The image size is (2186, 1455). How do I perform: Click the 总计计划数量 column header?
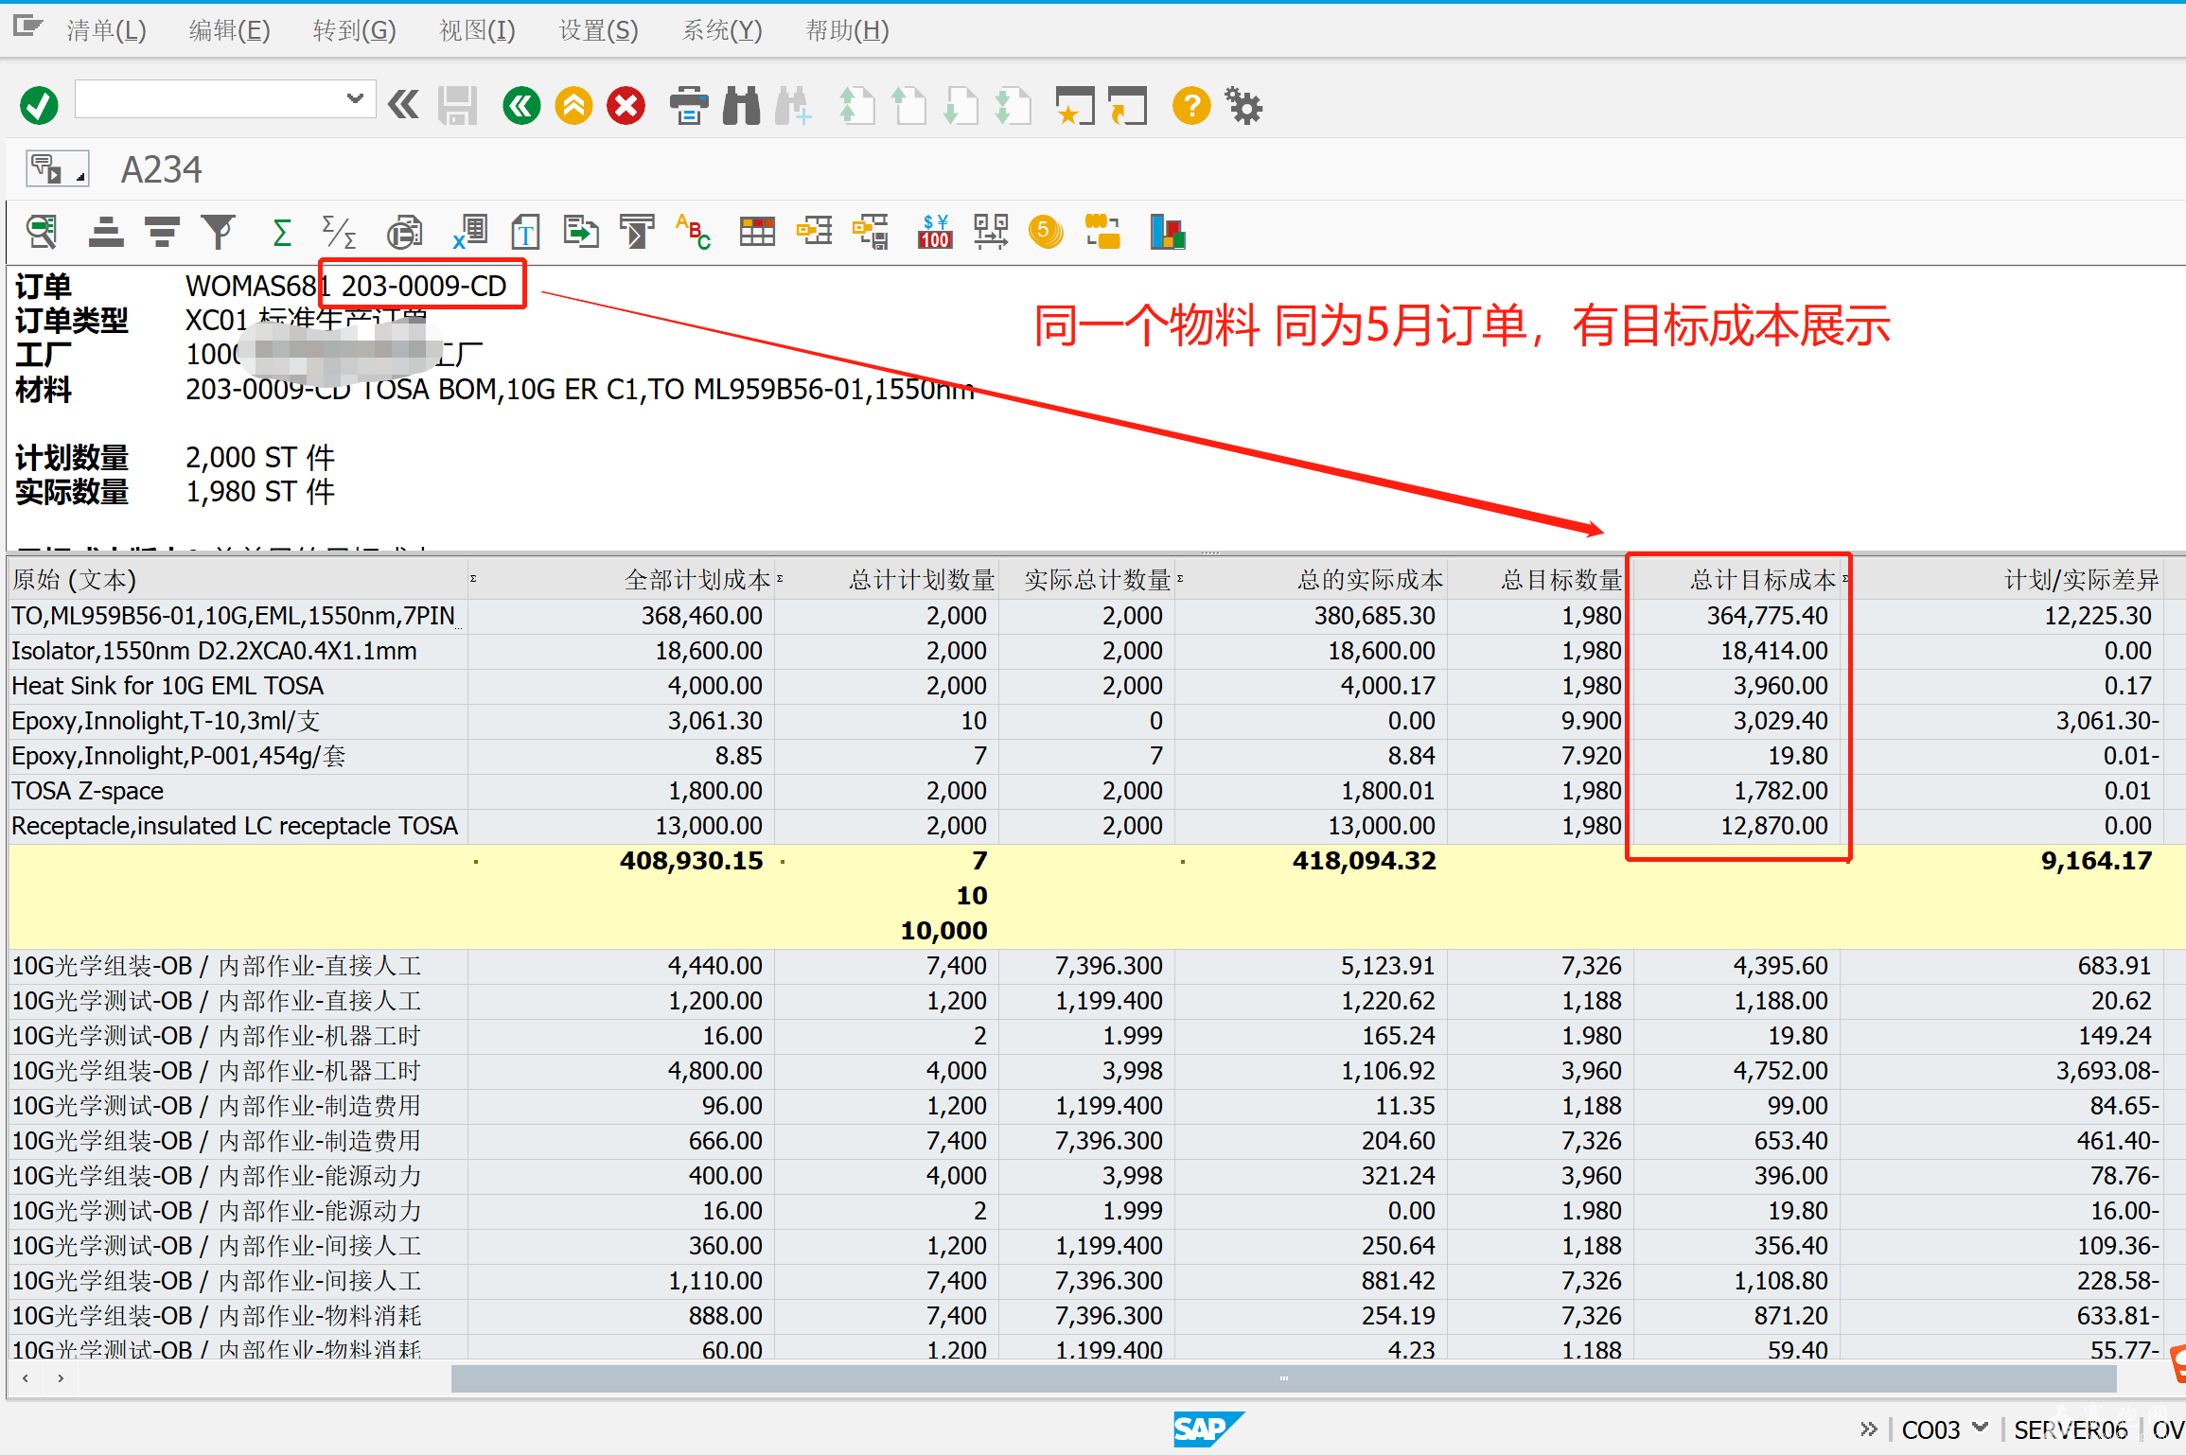click(x=887, y=579)
